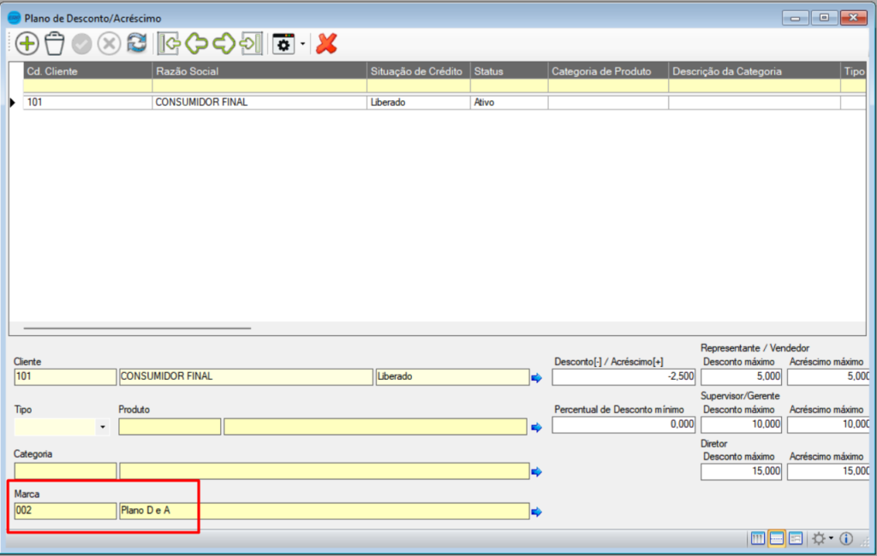Go to first record with toolbar arrow
The height and width of the screenshot is (556, 877).
coord(169,44)
